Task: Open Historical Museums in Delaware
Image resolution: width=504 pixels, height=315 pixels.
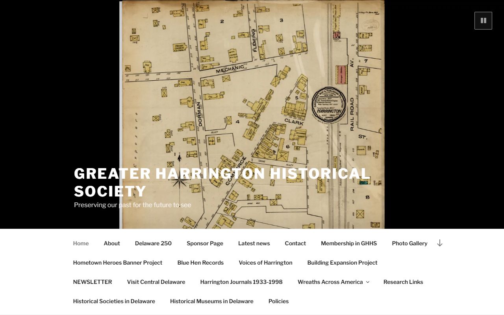Action: [212, 301]
